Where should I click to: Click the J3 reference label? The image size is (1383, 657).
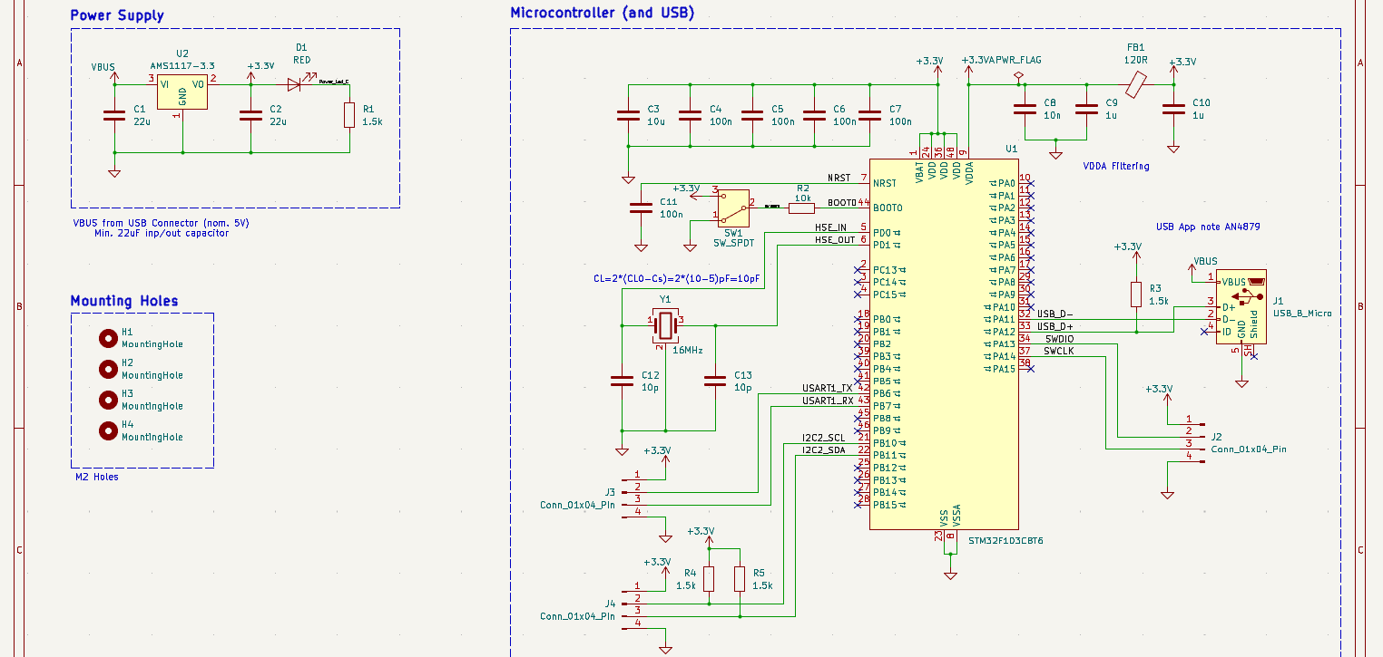coord(610,492)
